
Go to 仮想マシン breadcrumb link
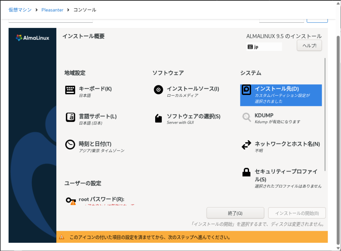[20, 10]
